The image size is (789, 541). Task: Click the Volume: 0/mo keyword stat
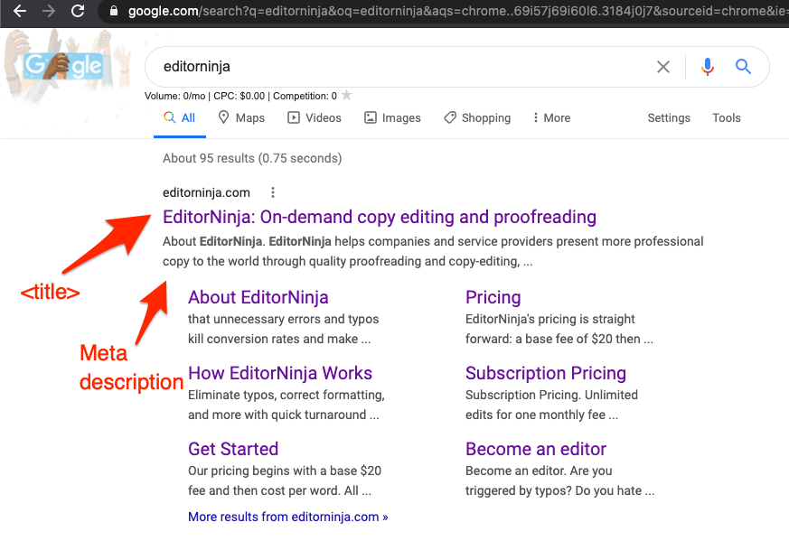pos(174,96)
